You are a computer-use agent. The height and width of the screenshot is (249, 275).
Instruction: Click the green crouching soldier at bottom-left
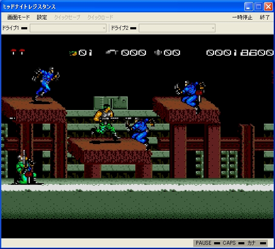tap(26, 168)
